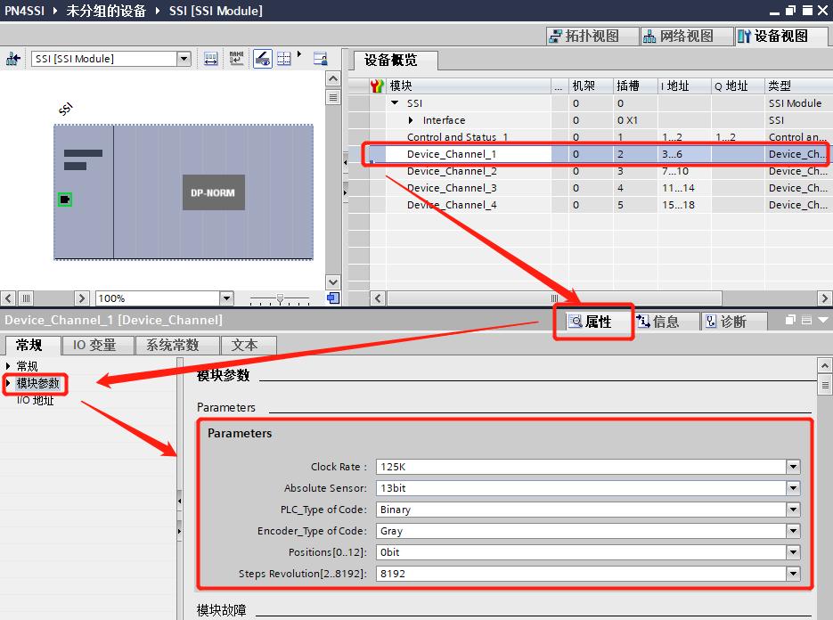
Task: Toggle the show module overview eye icon
Action: (263, 59)
